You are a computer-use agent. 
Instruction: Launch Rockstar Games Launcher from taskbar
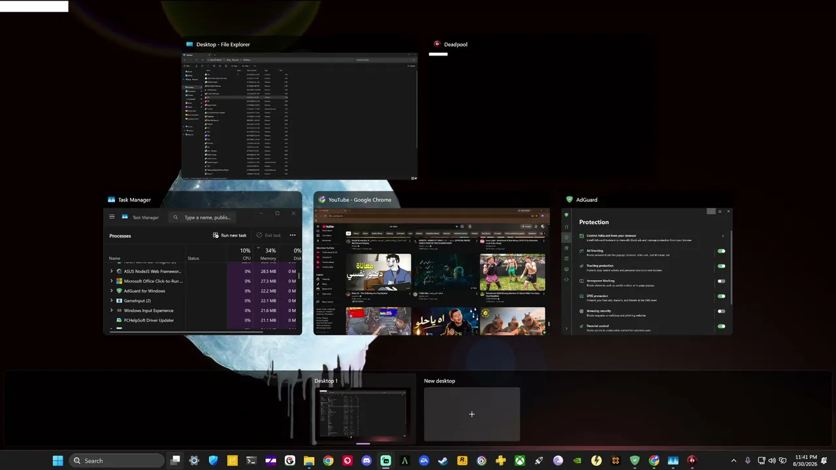(462, 461)
